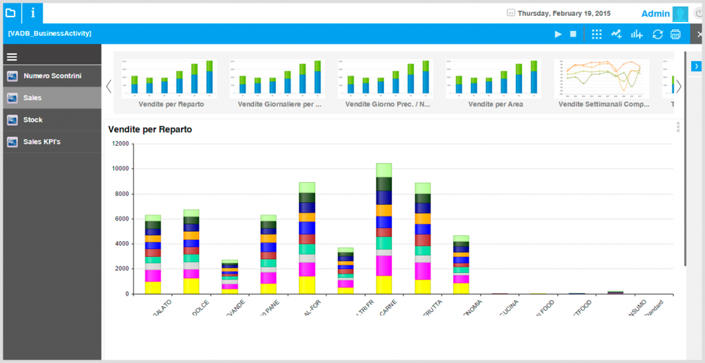Click the [VADB_BusinessActivity] title label
The width and height of the screenshot is (705, 363).
tap(50, 34)
